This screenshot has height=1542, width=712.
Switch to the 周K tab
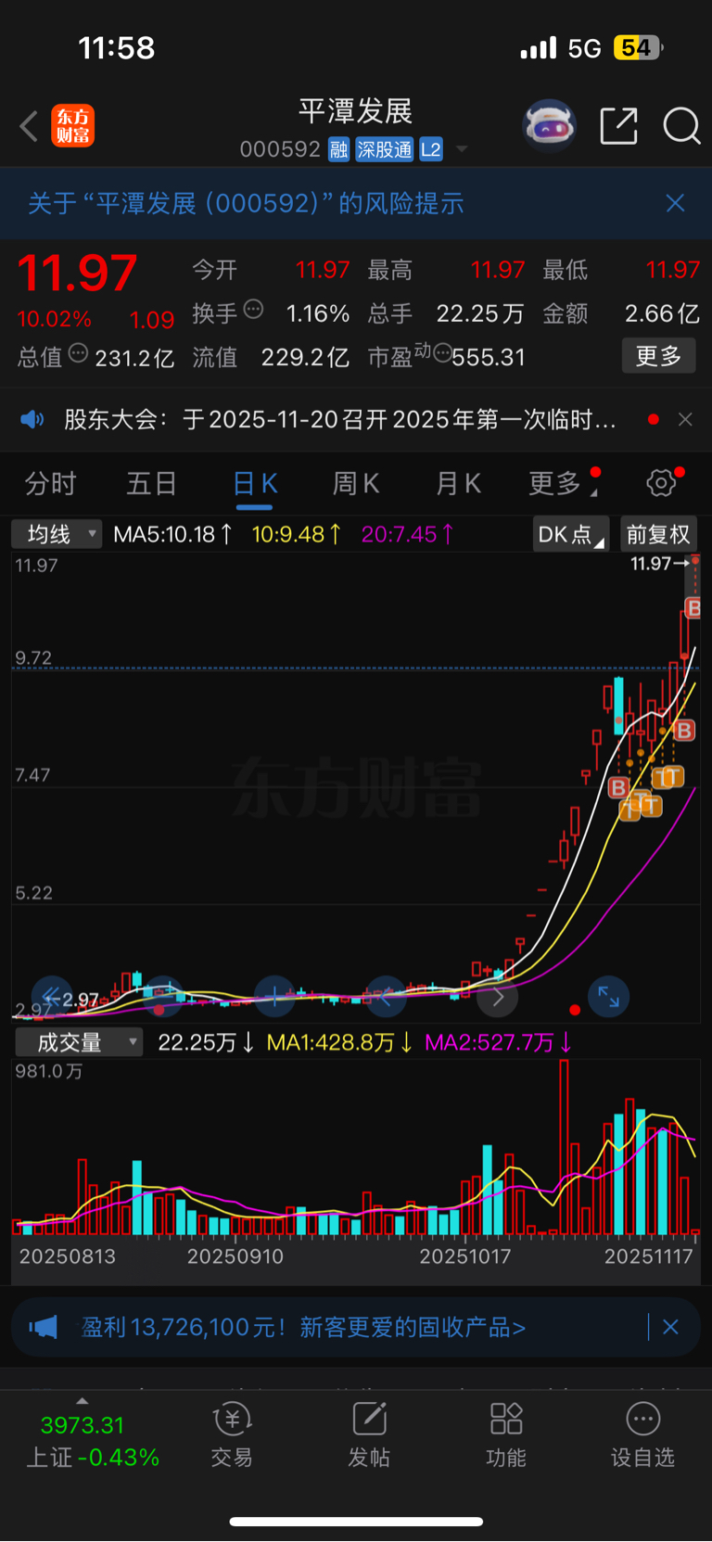tap(356, 483)
